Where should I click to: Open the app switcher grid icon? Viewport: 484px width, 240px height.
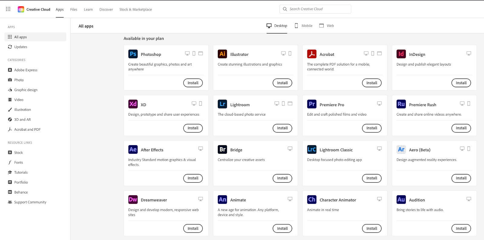[8, 9]
